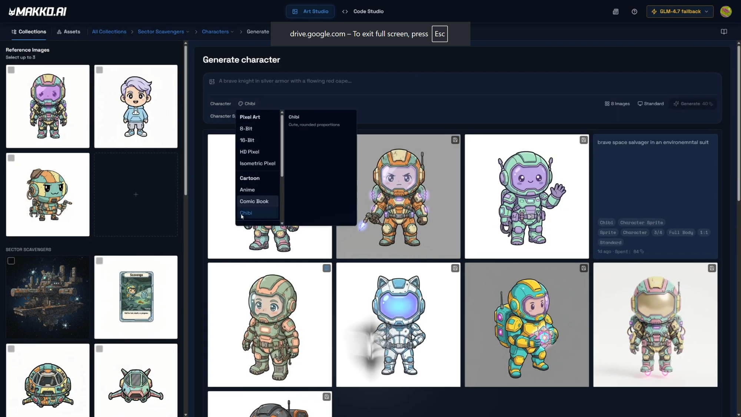The height and width of the screenshot is (417, 741).
Task: Select the purple-haired boy reference checkbox
Action: coord(99,70)
